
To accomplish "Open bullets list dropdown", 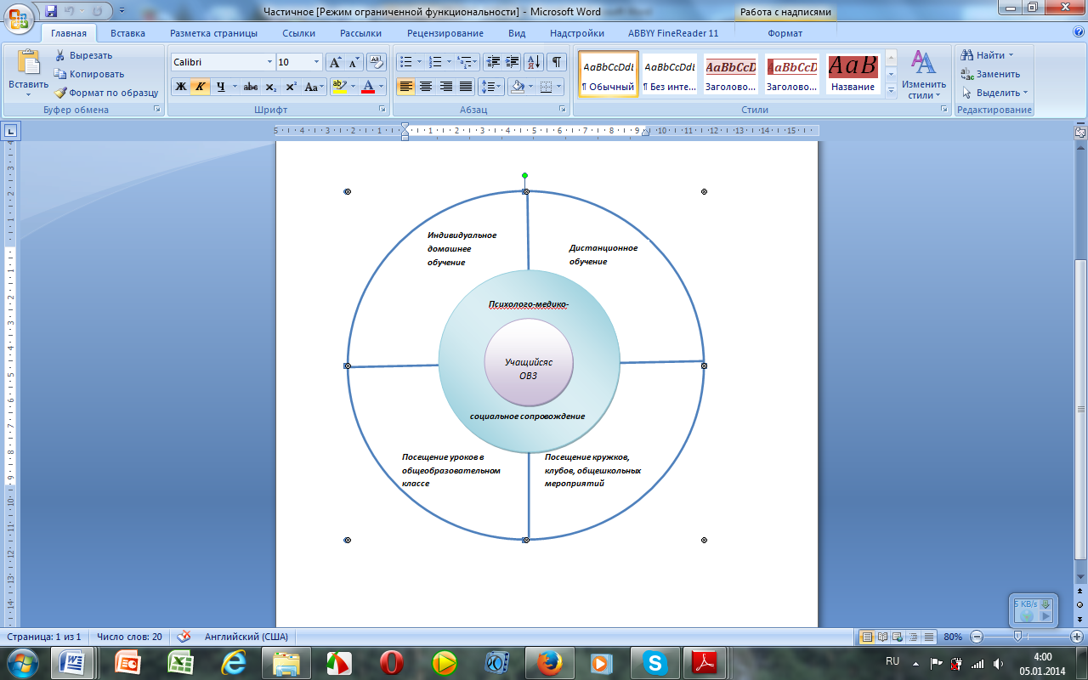I will coord(419,62).
